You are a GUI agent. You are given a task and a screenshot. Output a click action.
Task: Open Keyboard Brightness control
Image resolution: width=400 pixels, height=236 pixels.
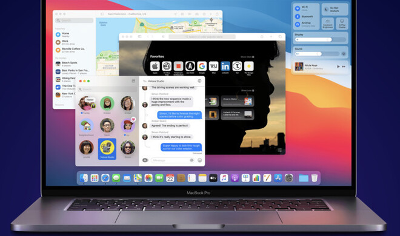(x=328, y=24)
